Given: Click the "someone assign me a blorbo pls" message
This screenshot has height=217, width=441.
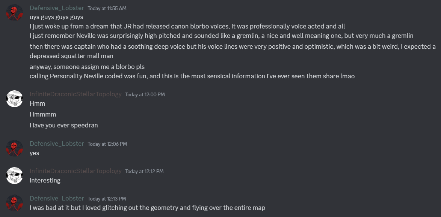Looking at the screenshot, I should point(87,67).
